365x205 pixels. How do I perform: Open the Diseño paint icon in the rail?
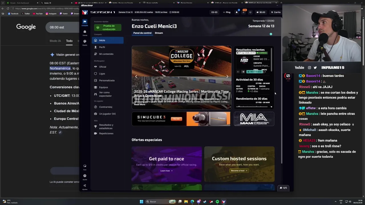pyautogui.click(x=85, y=42)
